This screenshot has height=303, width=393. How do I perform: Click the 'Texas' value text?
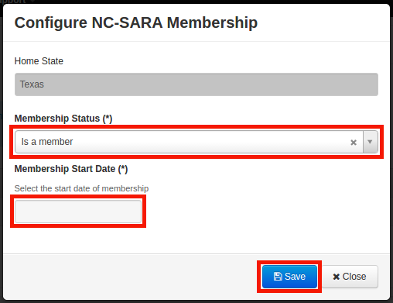pos(32,84)
